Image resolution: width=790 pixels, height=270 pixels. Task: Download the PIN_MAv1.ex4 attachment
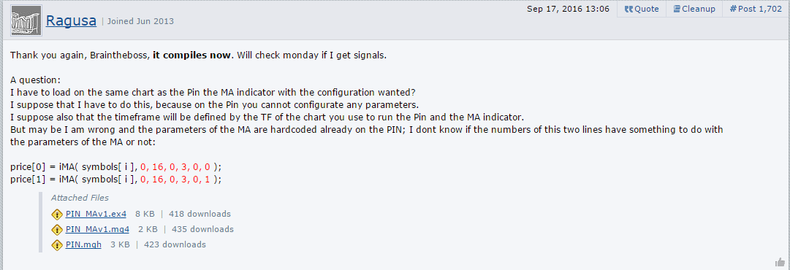pyautogui.click(x=96, y=214)
